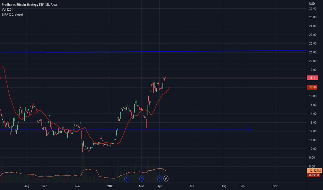The height and width of the screenshot is (190, 323).
Task: Click the 26.00 price axis label
Action: [313, 8]
